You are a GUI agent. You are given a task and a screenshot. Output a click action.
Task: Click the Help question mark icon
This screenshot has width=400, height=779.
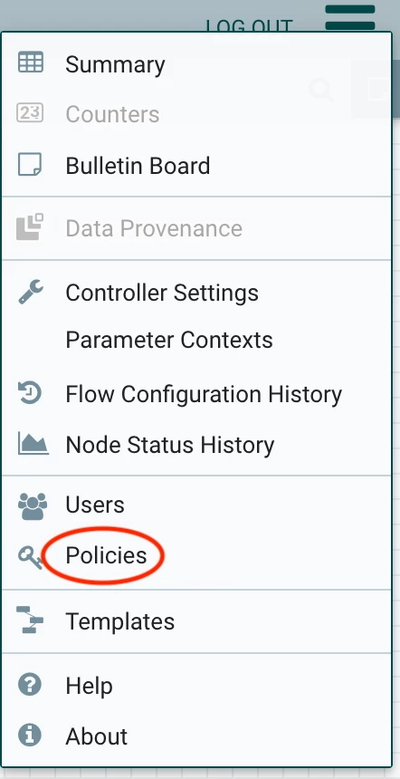(x=30, y=685)
